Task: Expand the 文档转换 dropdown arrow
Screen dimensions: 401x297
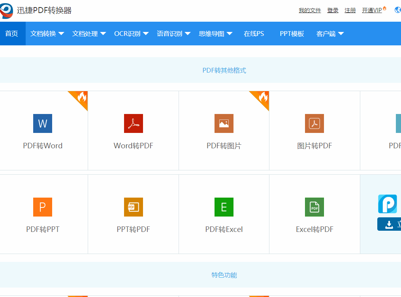Action: coord(61,34)
